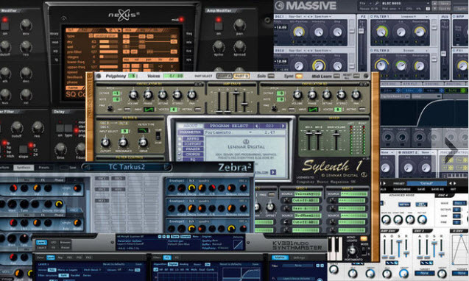
Task: Click the Sylenth1 Resonance knob
Action: [x=123, y=142]
